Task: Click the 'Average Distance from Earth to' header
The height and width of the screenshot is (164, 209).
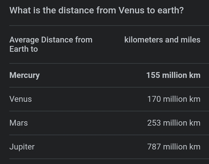Action: pyautogui.click(x=51, y=44)
